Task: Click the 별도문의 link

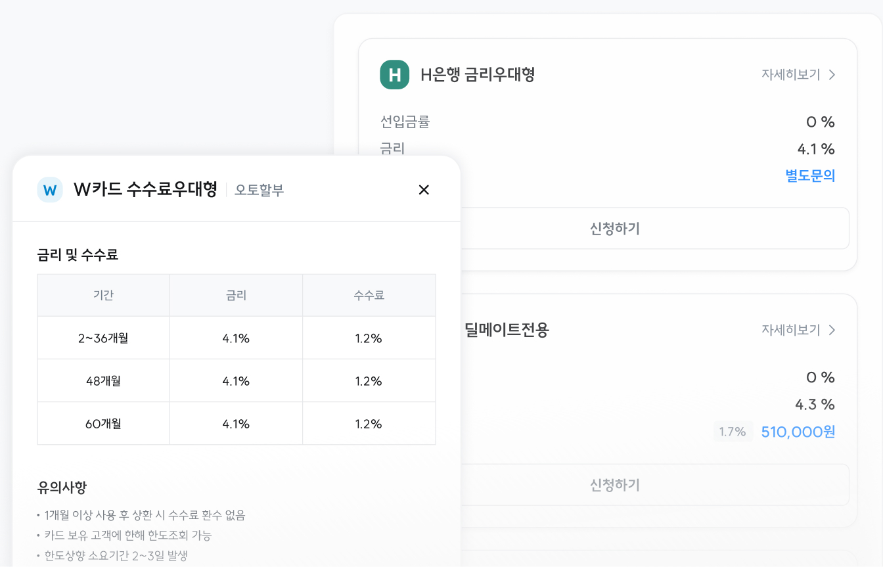Action: click(x=810, y=176)
